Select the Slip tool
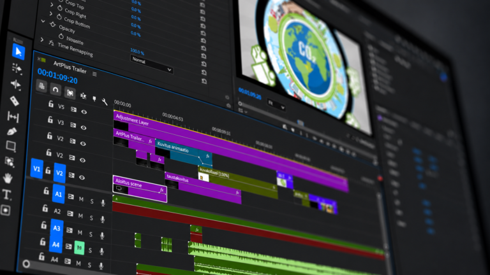 (x=13, y=117)
